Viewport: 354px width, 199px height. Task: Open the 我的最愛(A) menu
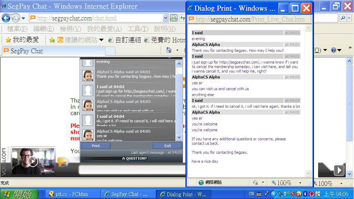tap(104, 29)
